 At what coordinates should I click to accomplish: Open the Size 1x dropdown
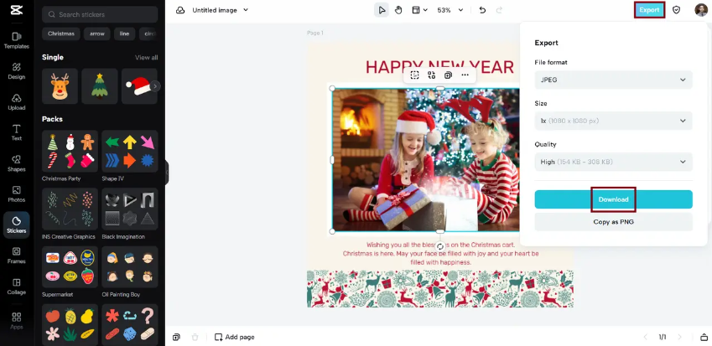point(614,121)
